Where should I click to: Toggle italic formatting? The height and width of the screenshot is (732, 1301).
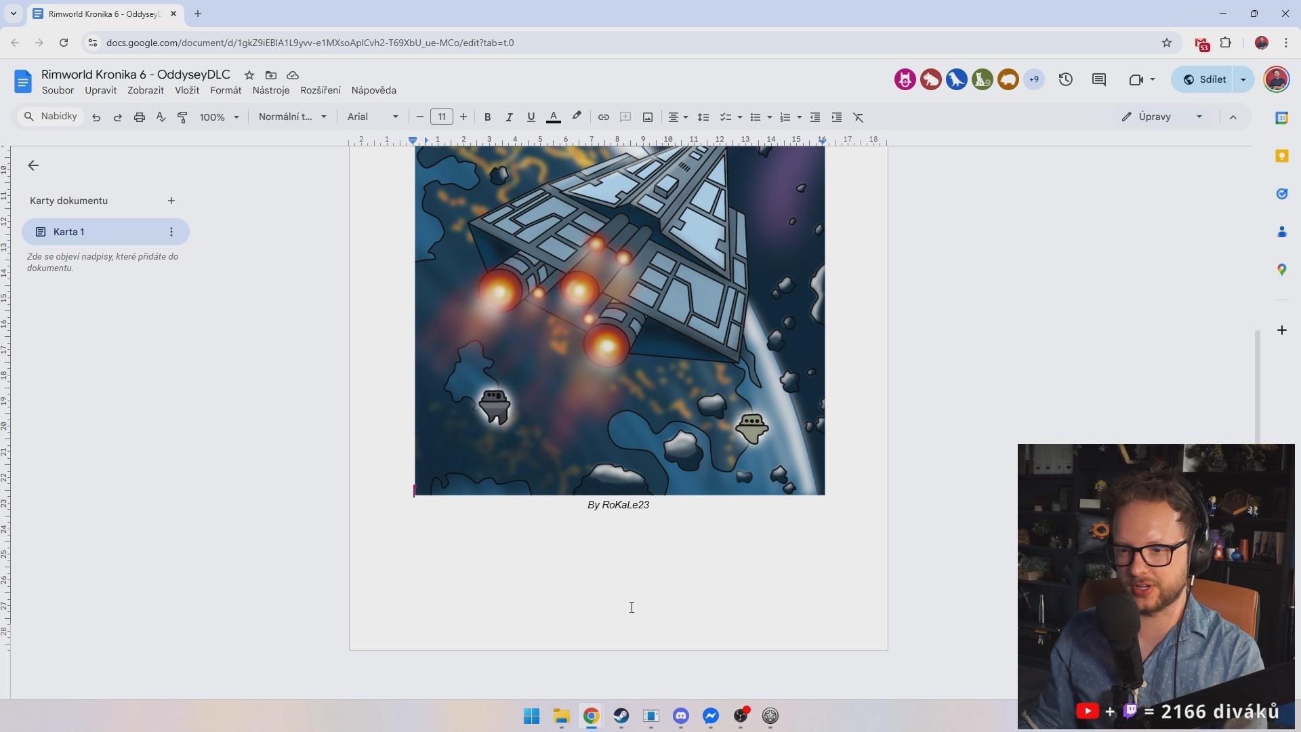click(509, 117)
